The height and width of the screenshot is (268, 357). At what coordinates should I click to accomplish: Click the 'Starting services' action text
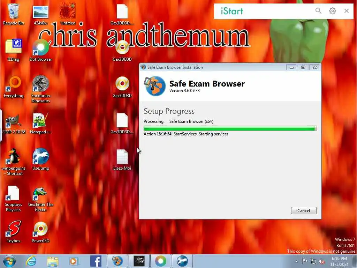click(x=213, y=134)
